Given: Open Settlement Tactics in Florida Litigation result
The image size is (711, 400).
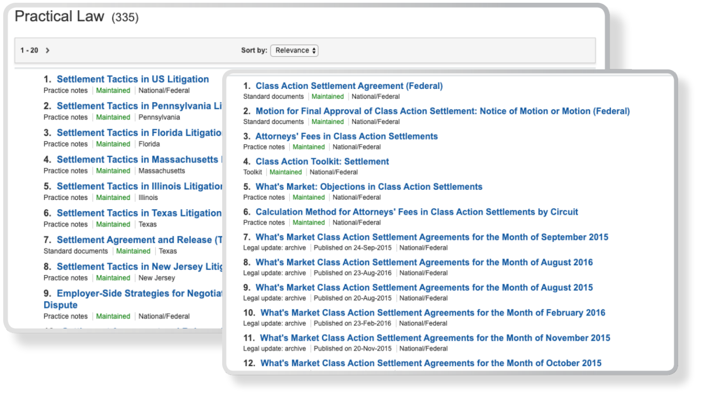Looking at the screenshot, I should coord(139,133).
